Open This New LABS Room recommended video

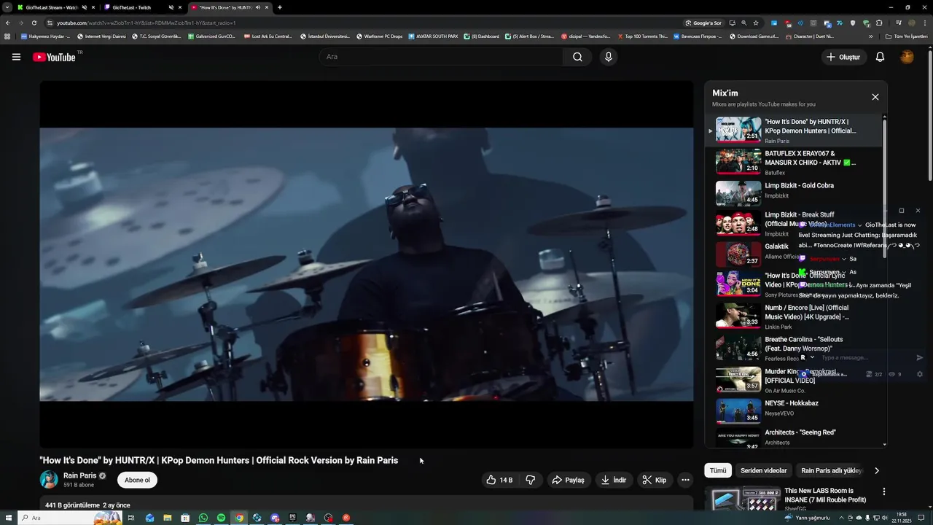click(827, 495)
